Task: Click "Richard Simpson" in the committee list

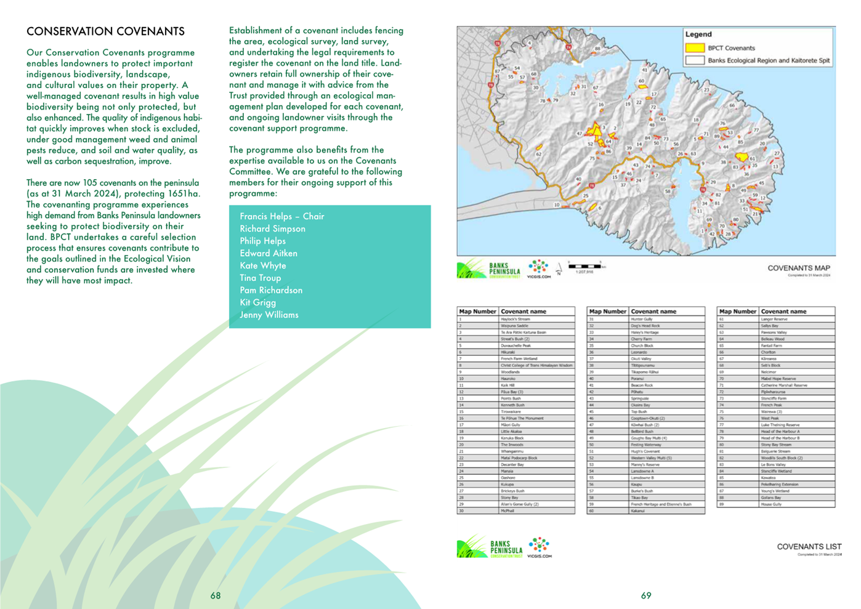Action: click(x=272, y=228)
